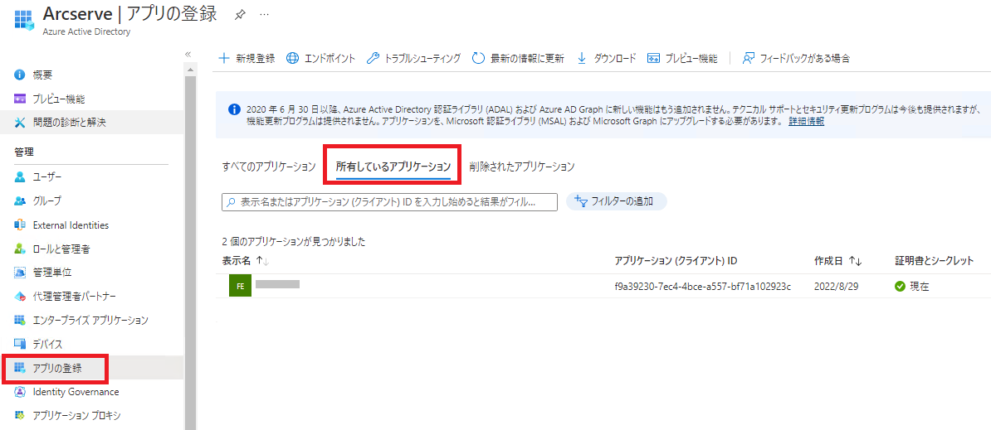The width and height of the screenshot is (991, 430).
Task: Click アプリケーション (クライアント) ID column header
Action: [676, 260]
